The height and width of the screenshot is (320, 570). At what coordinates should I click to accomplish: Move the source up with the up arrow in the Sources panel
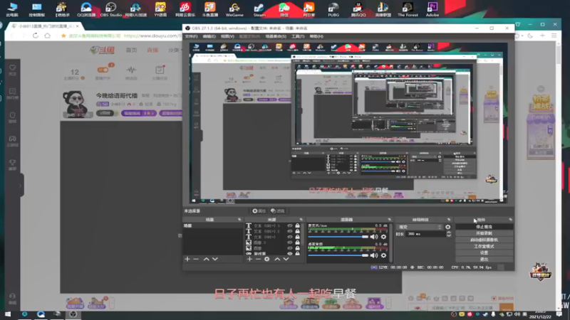point(277,259)
